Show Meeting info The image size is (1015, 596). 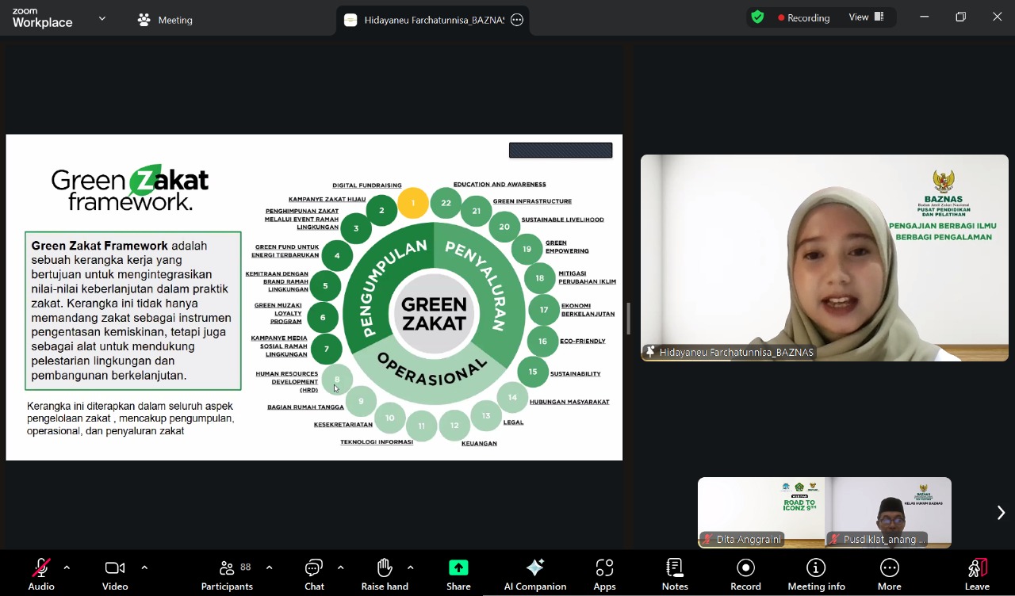point(816,574)
